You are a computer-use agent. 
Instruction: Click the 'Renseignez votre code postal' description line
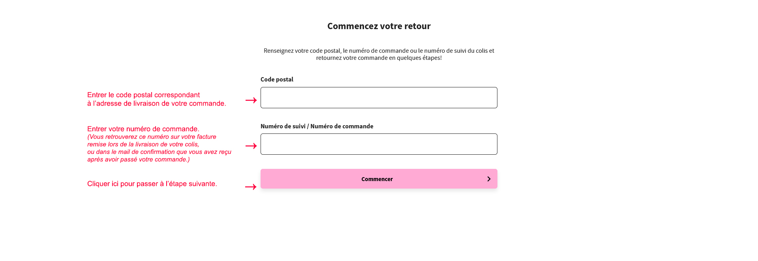click(379, 51)
